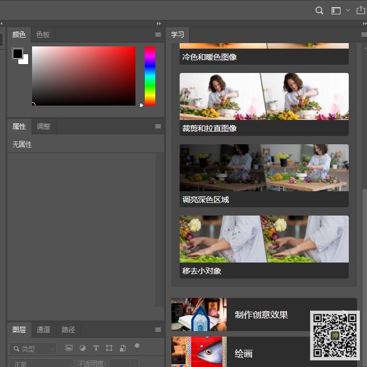Click the rainbow hue slider strip

tap(150, 76)
